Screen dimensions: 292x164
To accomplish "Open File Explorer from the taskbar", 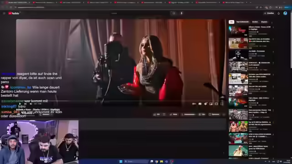I will click(162, 161).
